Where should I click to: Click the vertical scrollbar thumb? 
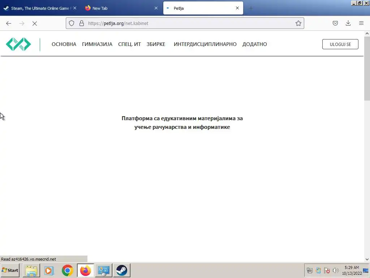[367, 68]
